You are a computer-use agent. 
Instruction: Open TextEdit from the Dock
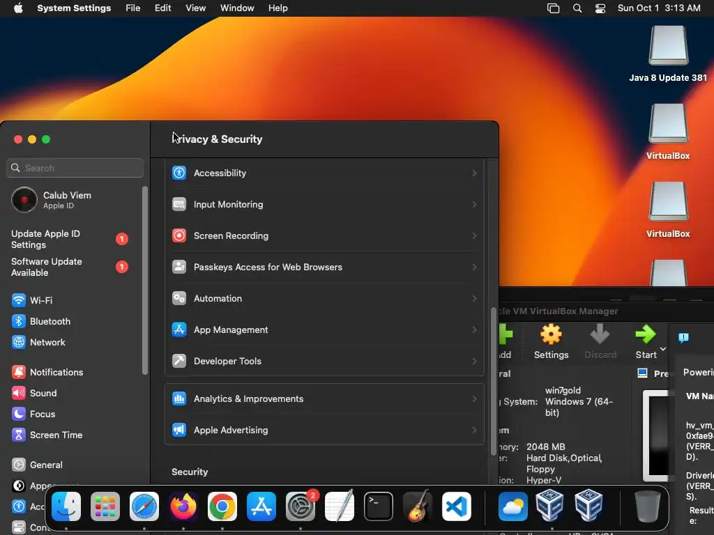tap(340, 506)
